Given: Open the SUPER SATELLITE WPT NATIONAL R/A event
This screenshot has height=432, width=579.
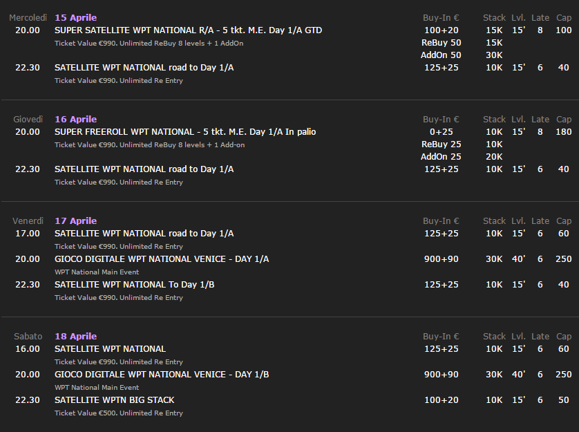Looking at the screenshot, I should pos(189,30).
